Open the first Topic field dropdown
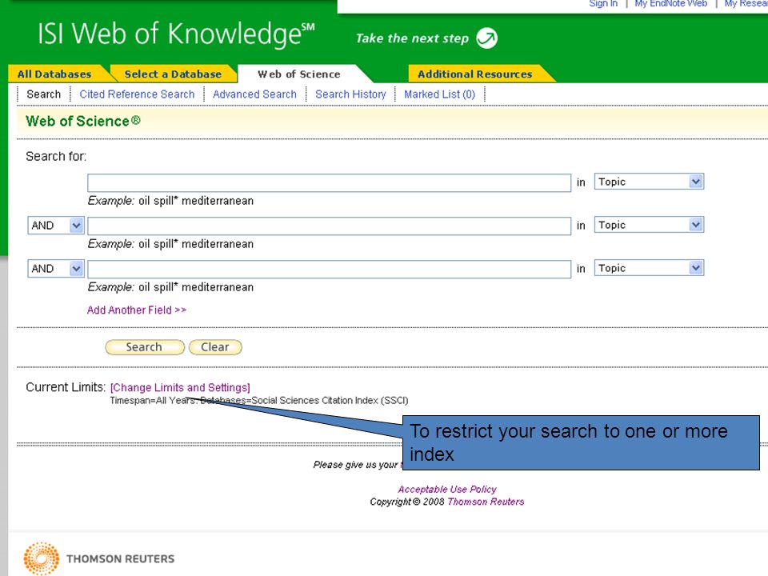The image size is (768, 576). (x=649, y=182)
